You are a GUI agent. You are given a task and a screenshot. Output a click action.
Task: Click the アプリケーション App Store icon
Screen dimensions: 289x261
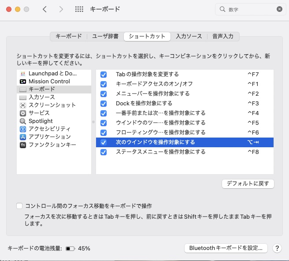(x=23, y=137)
